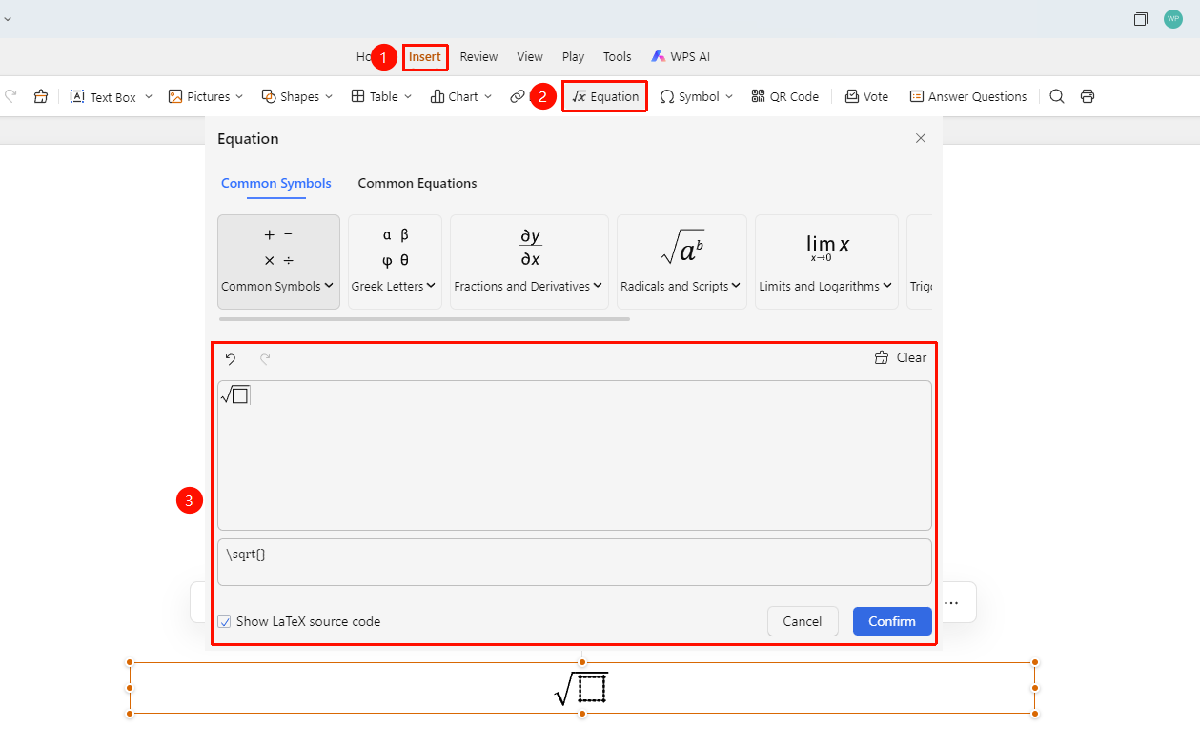Switch to the Common Equations tab
This screenshot has height=747, width=1200.
(417, 183)
